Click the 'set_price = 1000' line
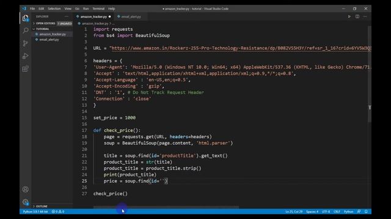391x219 pixels. coord(114,117)
